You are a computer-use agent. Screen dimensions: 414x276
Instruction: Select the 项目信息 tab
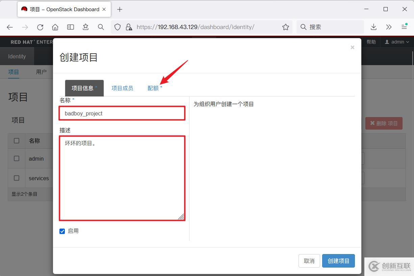pyautogui.click(x=84, y=88)
